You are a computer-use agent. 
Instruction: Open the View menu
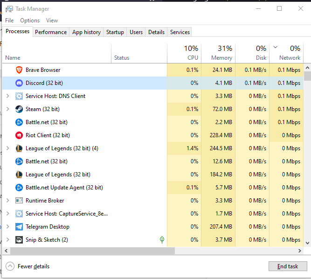click(52, 21)
